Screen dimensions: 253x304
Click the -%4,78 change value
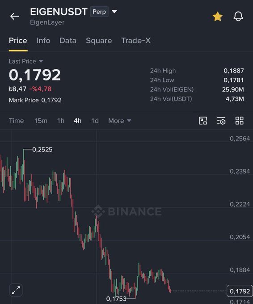pos(40,89)
